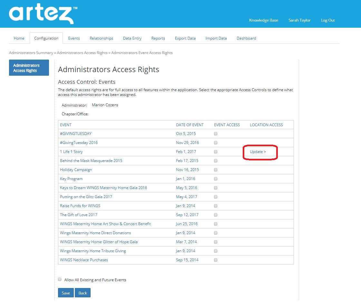This screenshot has height=307, width=361.
Task: Toggle access for Keys to Dream Gala 2016
Action: pos(216,188)
